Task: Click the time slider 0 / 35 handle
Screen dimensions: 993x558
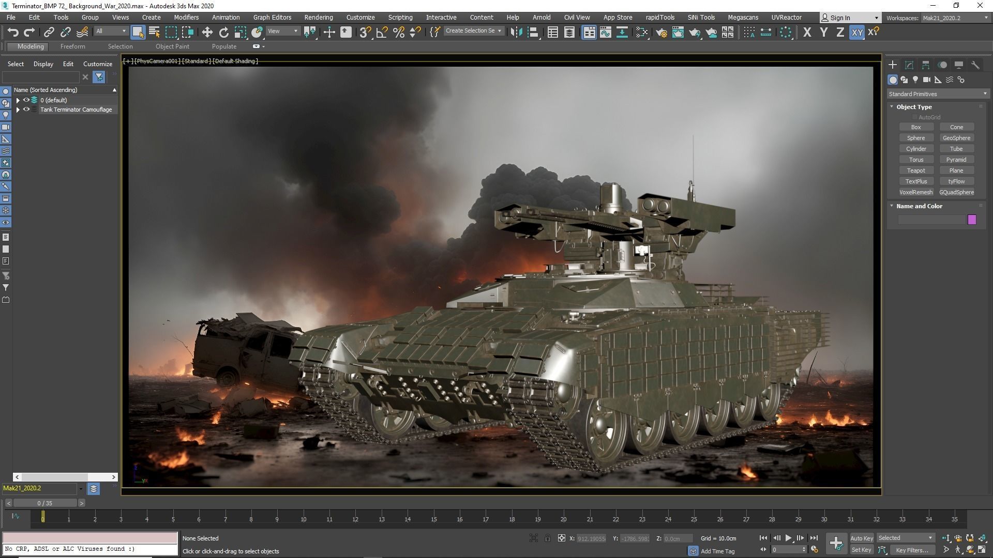Action: click(45, 503)
